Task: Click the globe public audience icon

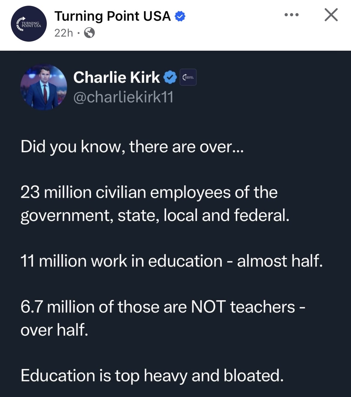Action: click(89, 33)
